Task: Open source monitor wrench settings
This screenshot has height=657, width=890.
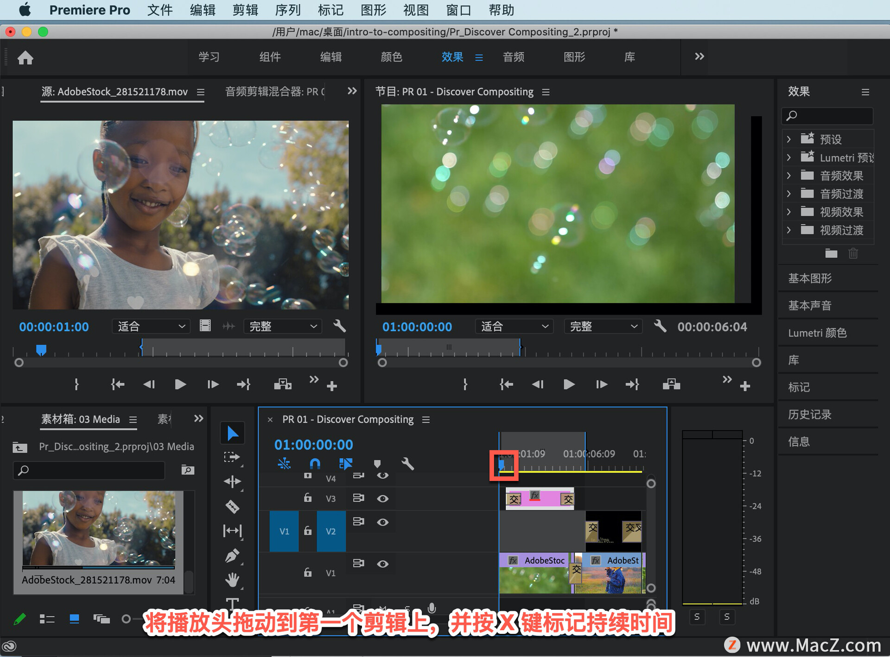Action: pos(340,326)
